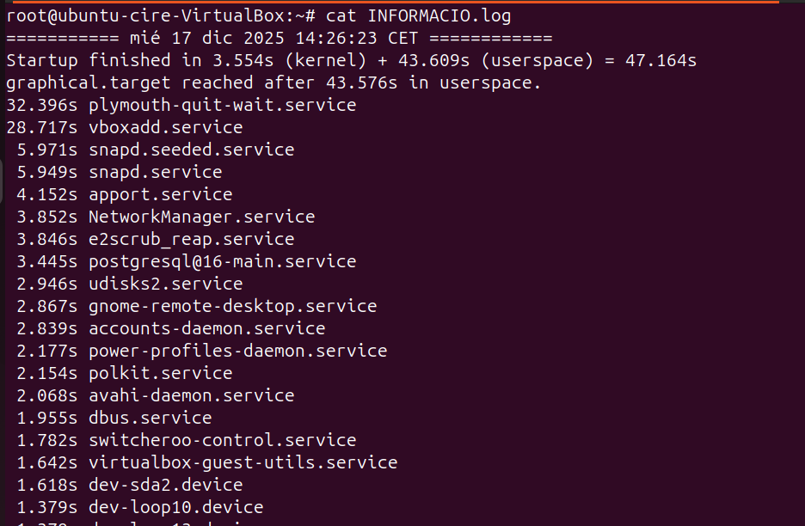The image size is (805, 526).
Task: Click the e2scrub_reap.service entry
Action: 191,239
